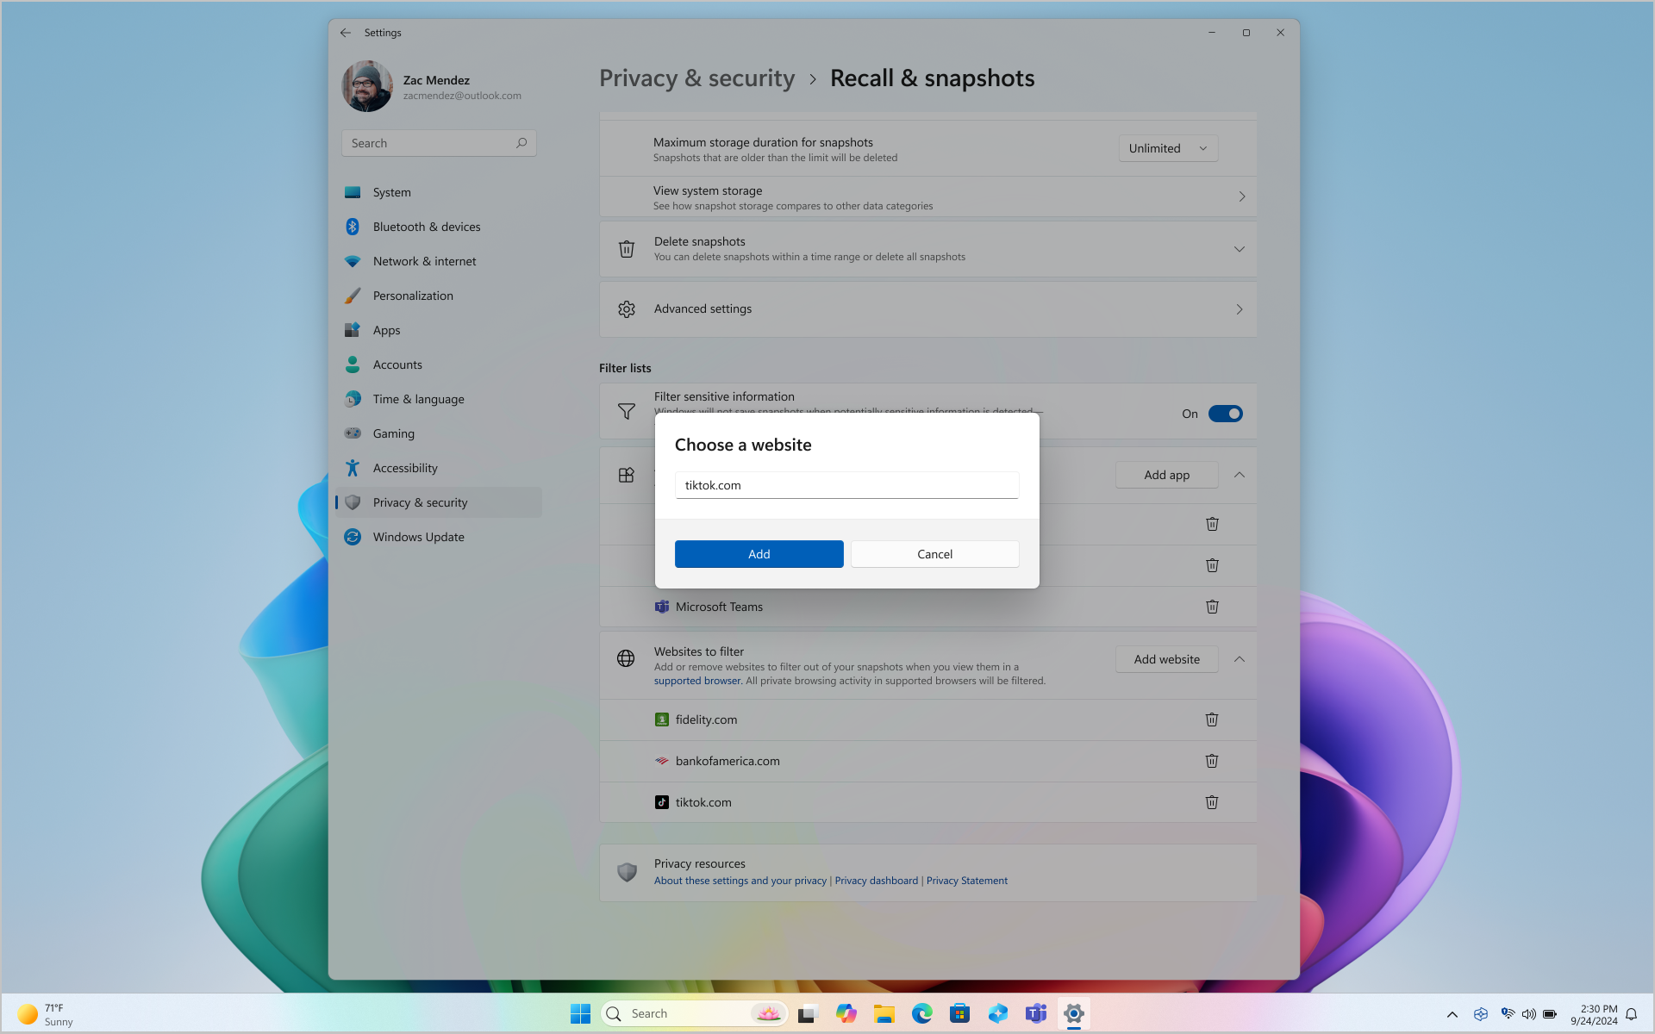Click the Settings gear icon in taskbar
The image size is (1655, 1034).
click(1072, 1012)
